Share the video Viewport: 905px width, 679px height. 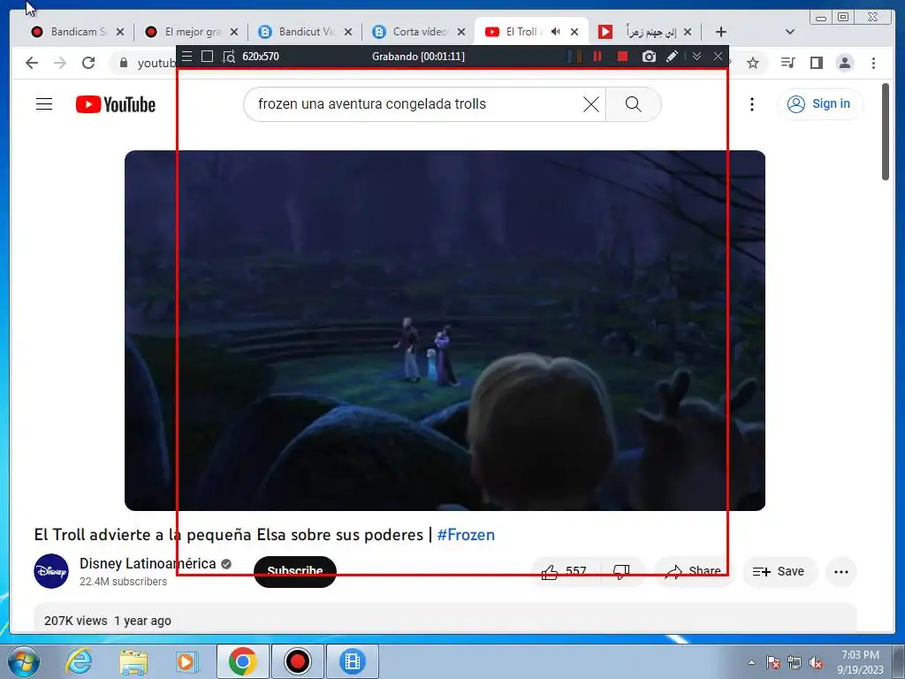click(x=693, y=572)
